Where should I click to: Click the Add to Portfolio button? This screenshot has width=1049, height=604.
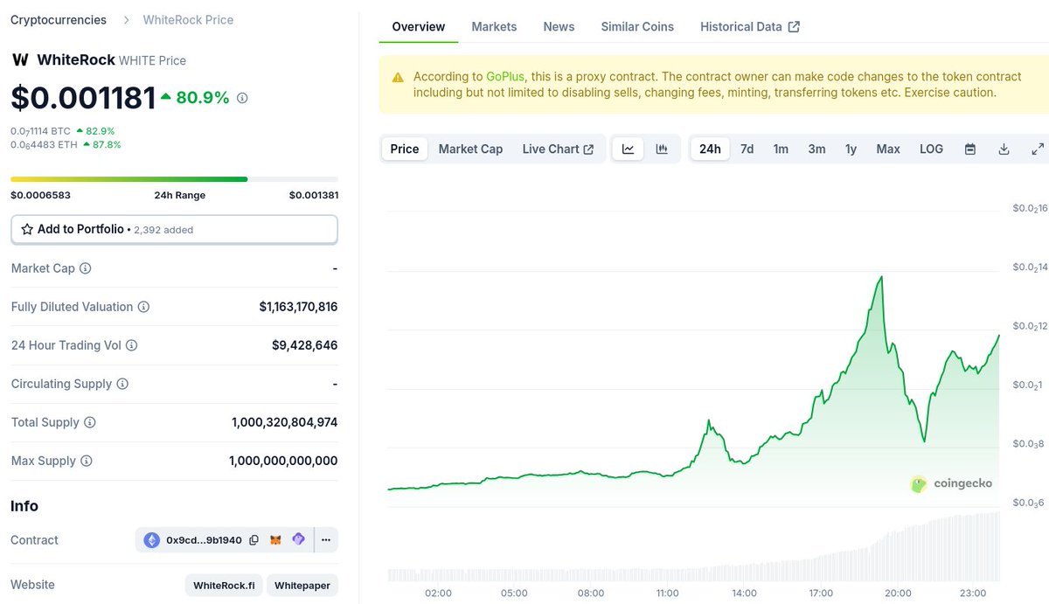[174, 229]
